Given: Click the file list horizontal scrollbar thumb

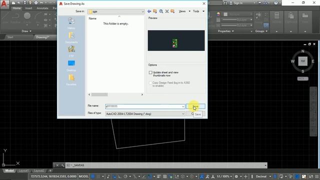Looking at the screenshot, I should point(99,94).
